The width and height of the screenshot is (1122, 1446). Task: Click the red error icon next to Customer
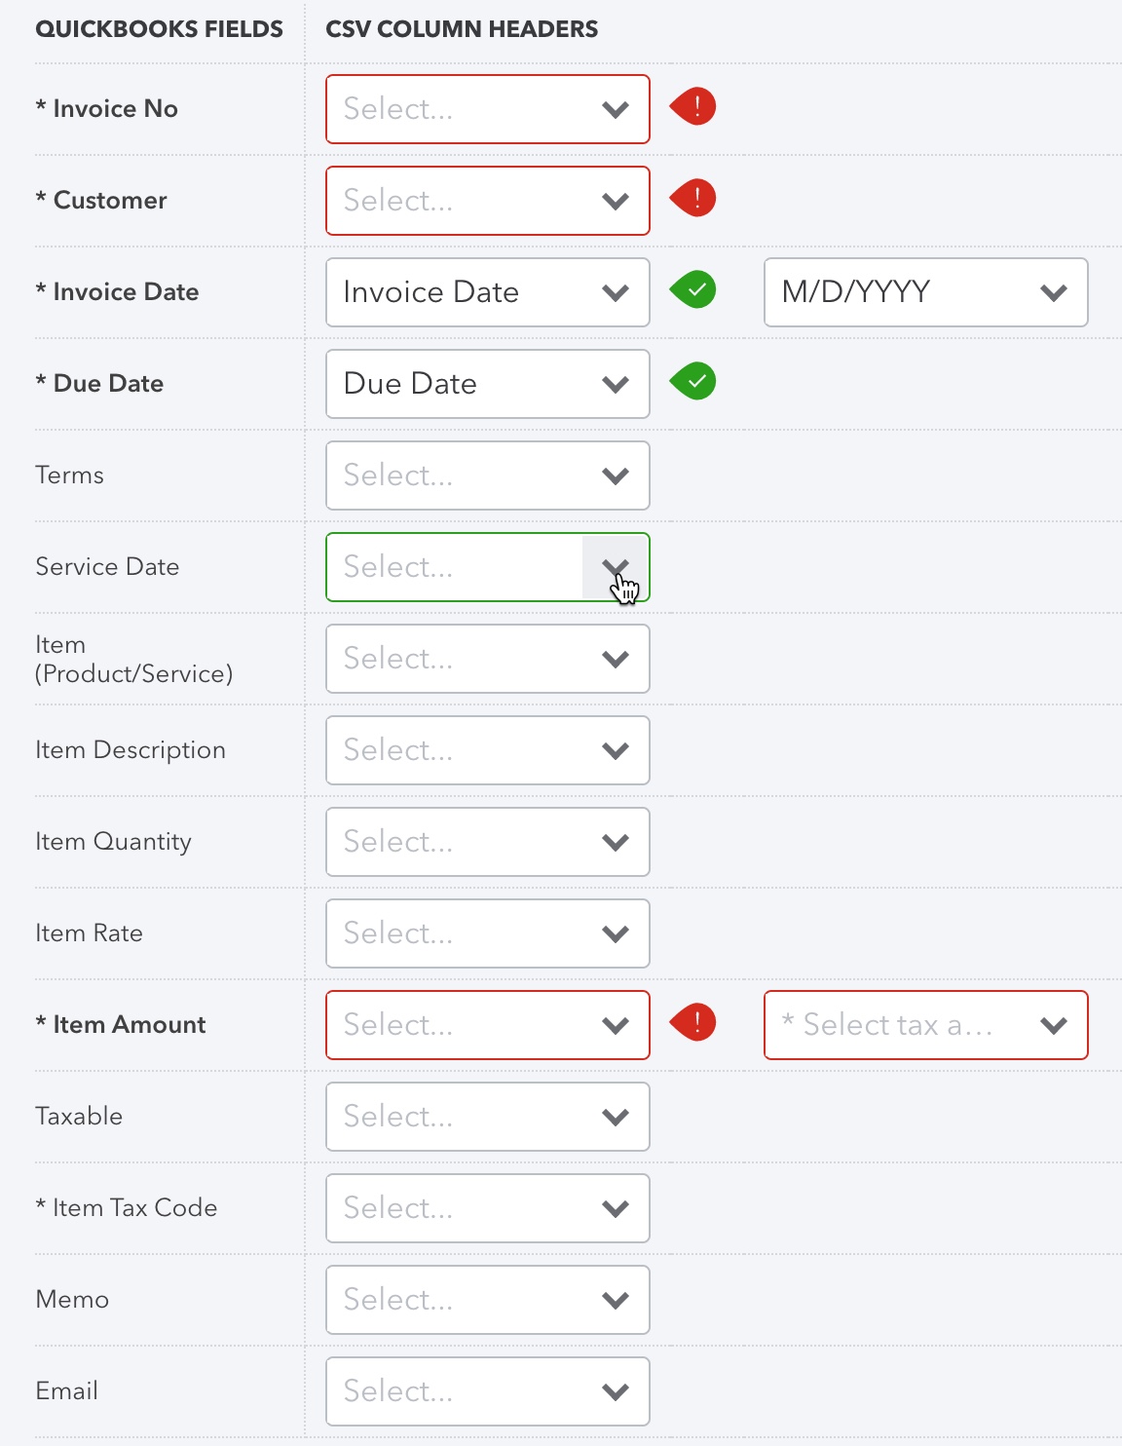[692, 199]
